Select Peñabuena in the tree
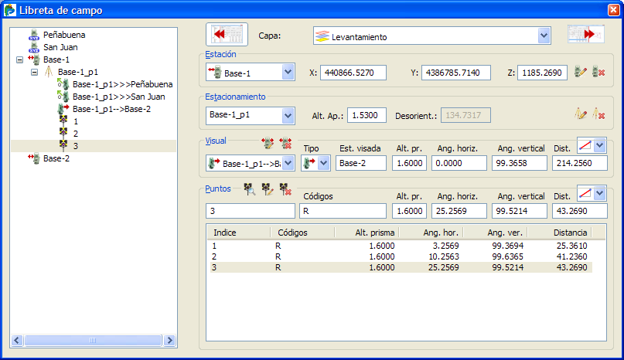This screenshot has width=624, height=360. pyautogui.click(x=63, y=35)
